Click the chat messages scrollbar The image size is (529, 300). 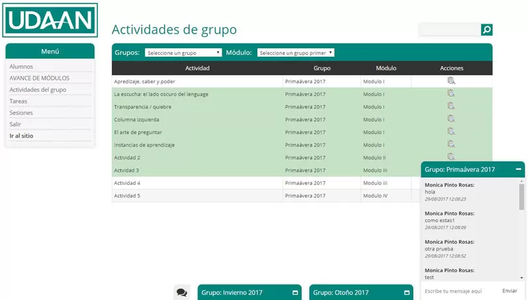coord(522,198)
